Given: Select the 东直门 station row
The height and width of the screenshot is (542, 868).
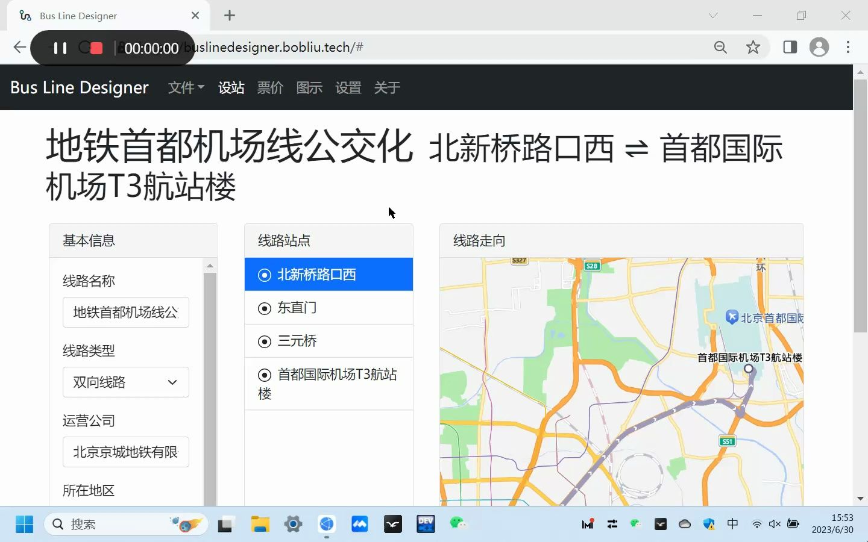Looking at the screenshot, I should pos(329,308).
